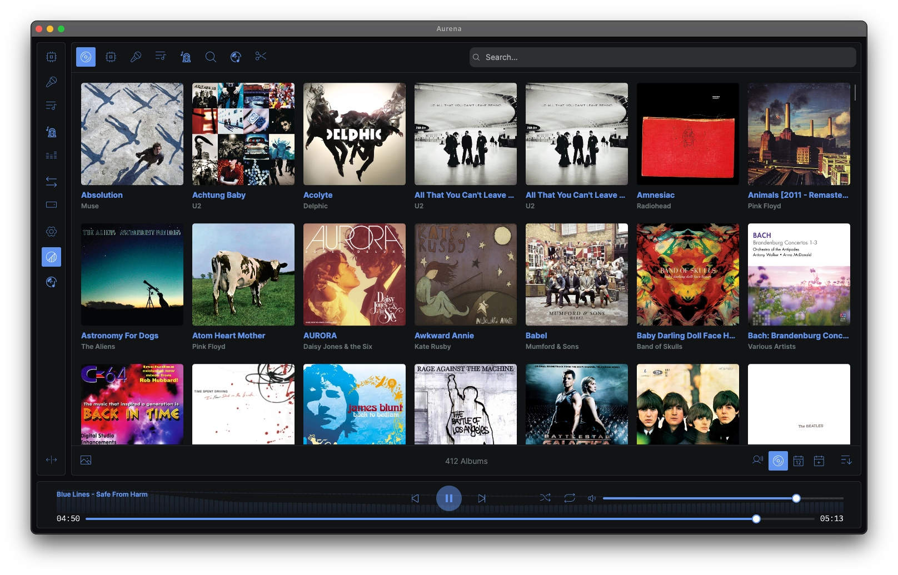Viewport: 898px width, 575px height.
Task: Open the AURORA album cover
Action: pos(355,274)
